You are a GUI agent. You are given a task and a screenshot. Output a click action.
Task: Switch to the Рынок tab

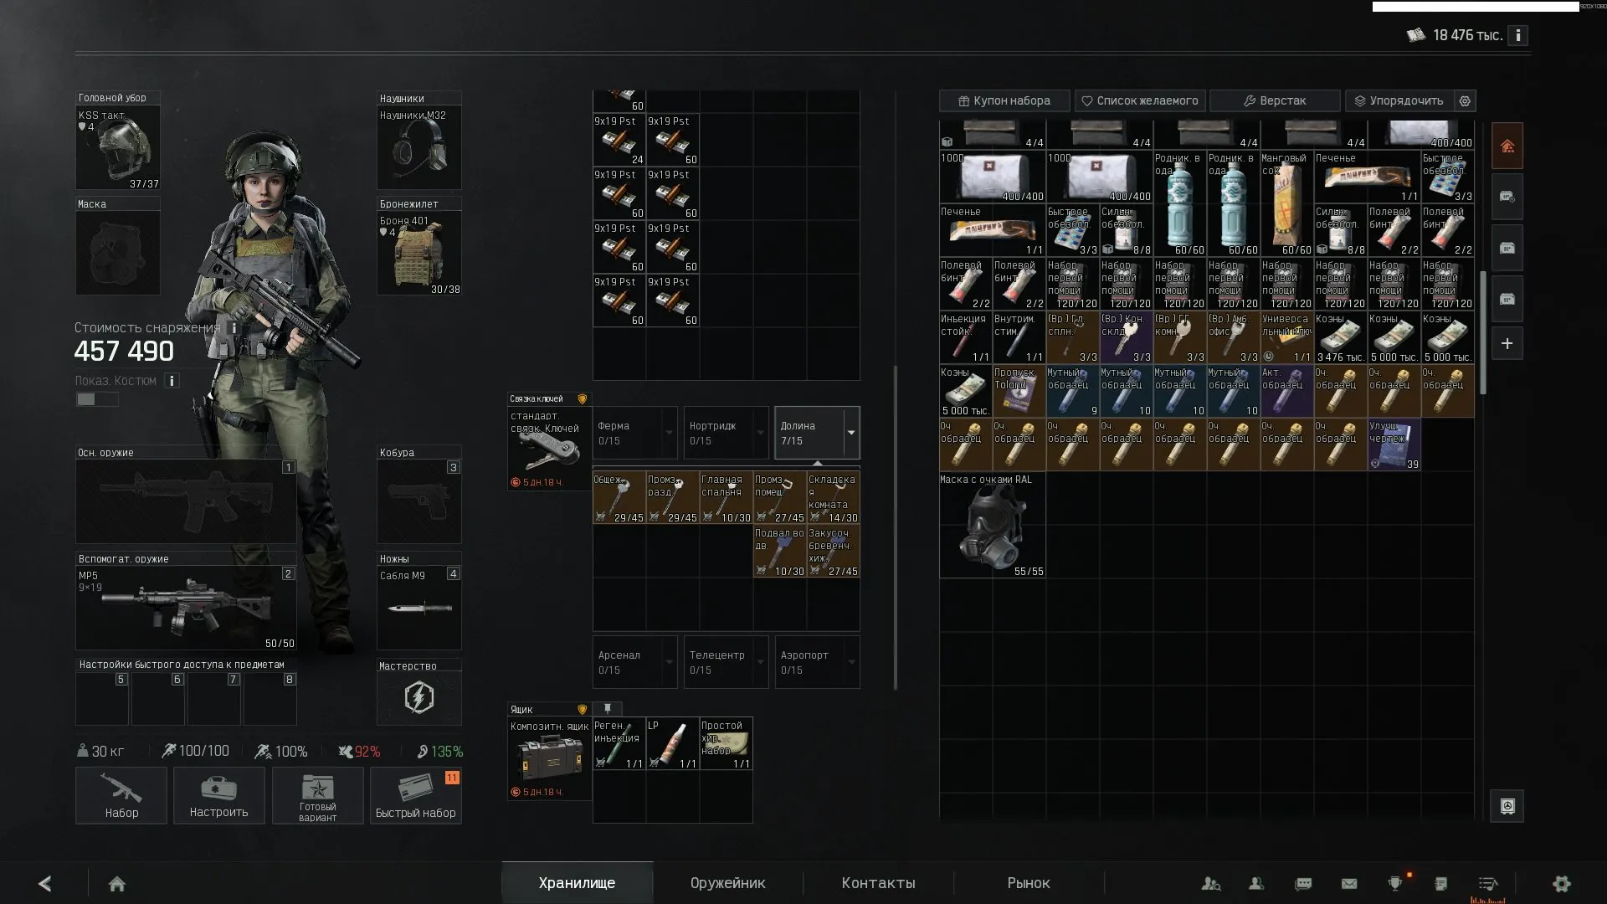pyautogui.click(x=1029, y=883)
